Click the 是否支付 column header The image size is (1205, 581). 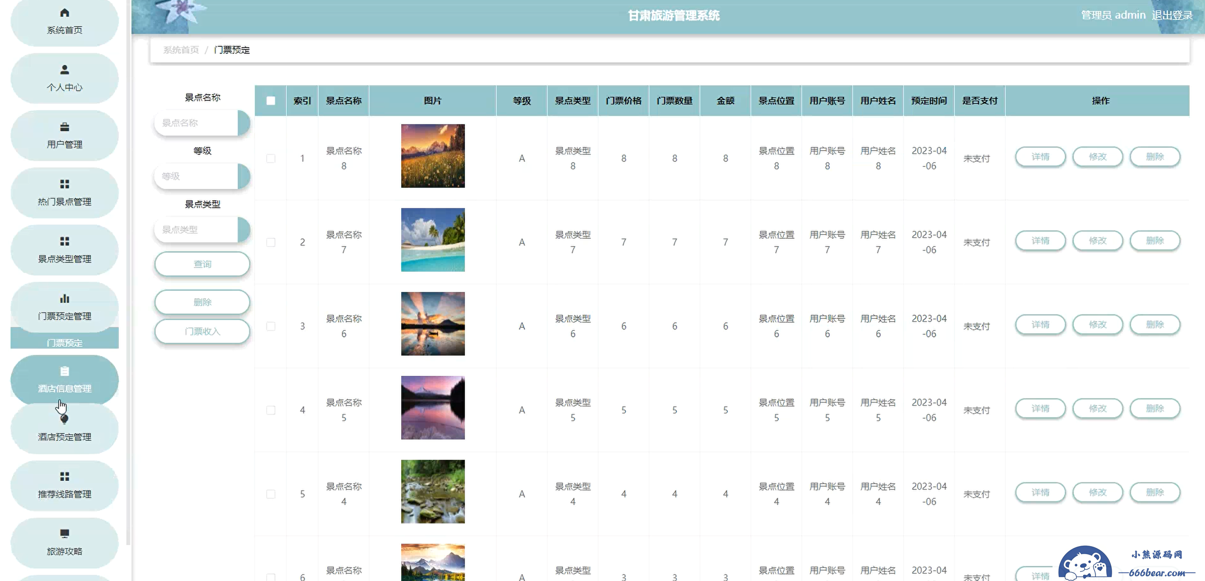pyautogui.click(x=980, y=100)
